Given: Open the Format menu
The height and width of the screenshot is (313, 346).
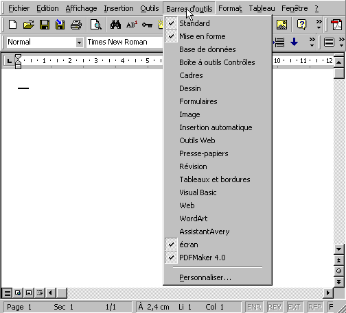Looking at the screenshot, I should (x=230, y=8).
